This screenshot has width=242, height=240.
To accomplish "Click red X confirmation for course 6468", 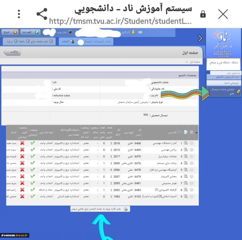I will pos(22,143).
